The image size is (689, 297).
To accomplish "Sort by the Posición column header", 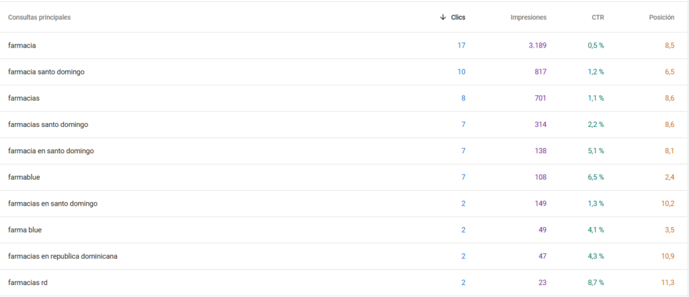I will coord(661,17).
